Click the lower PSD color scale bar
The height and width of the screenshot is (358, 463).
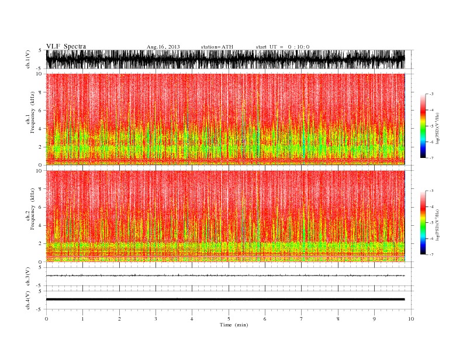[423, 223]
